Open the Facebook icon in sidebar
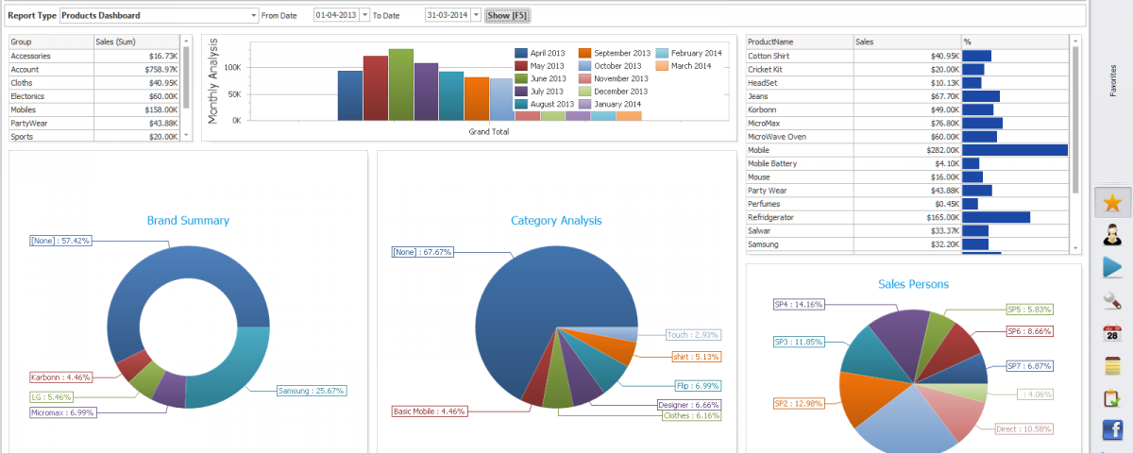This screenshot has width=1133, height=453. pyautogui.click(x=1112, y=431)
